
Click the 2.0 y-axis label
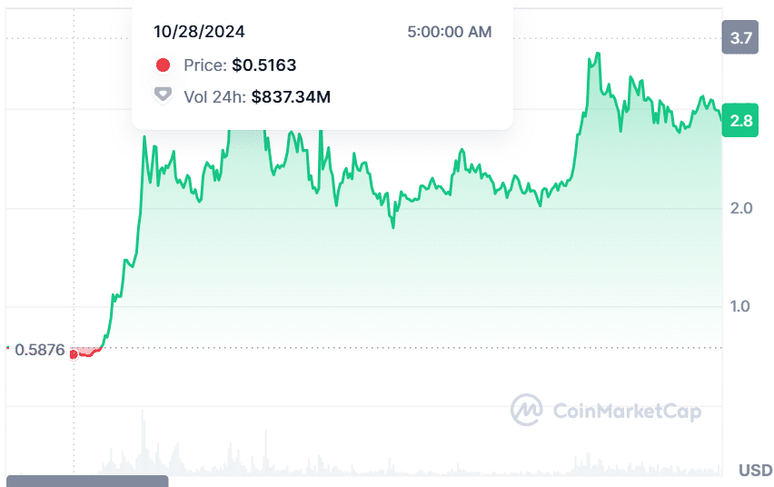point(741,208)
